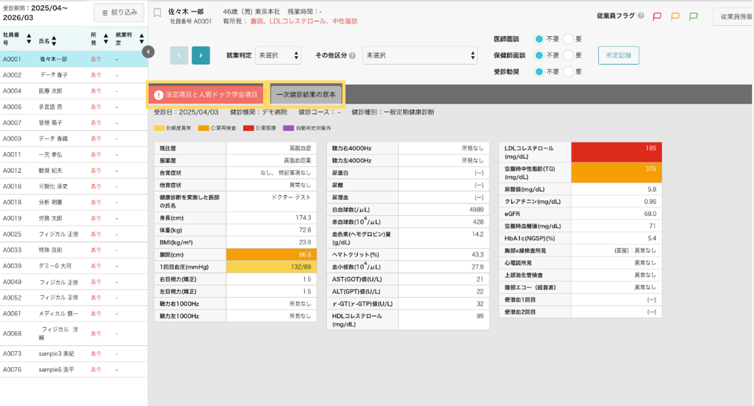This screenshot has width=754, height=406.
Task: Go to the previous employee with the left arrow
Action: point(179,56)
